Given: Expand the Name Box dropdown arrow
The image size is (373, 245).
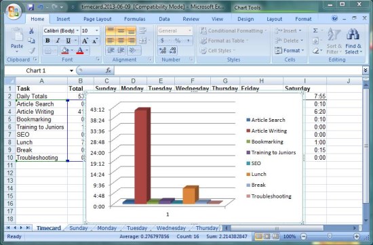Looking at the screenshot, I should pos(71,70).
